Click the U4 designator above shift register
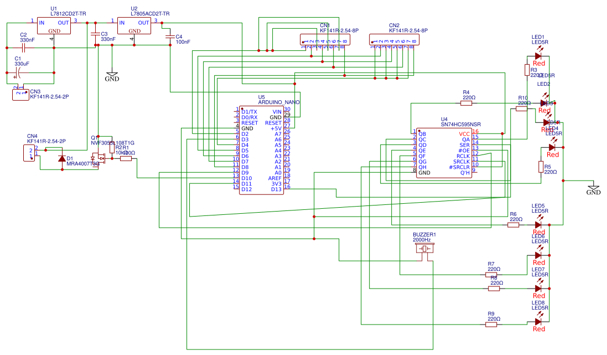 pyautogui.click(x=444, y=120)
